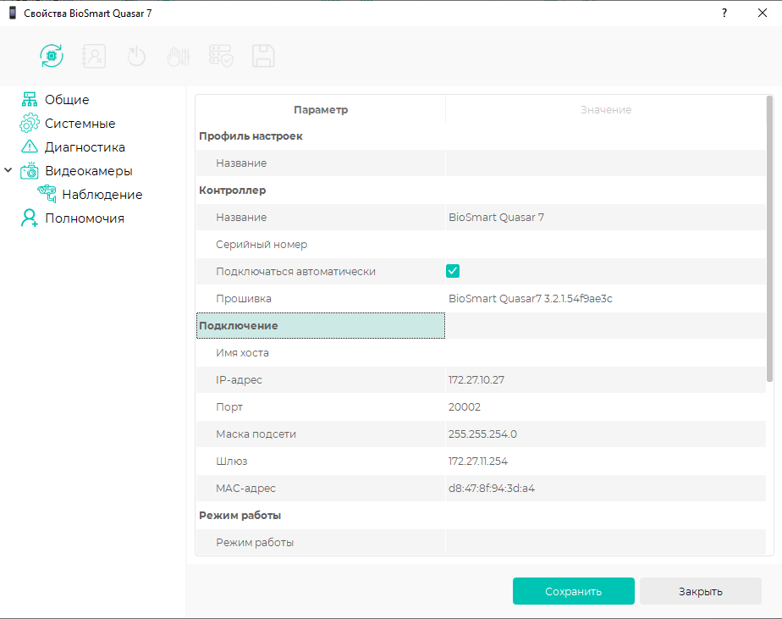Go to the Полномочия section
Viewport: 782px width, 619px height.
click(85, 218)
